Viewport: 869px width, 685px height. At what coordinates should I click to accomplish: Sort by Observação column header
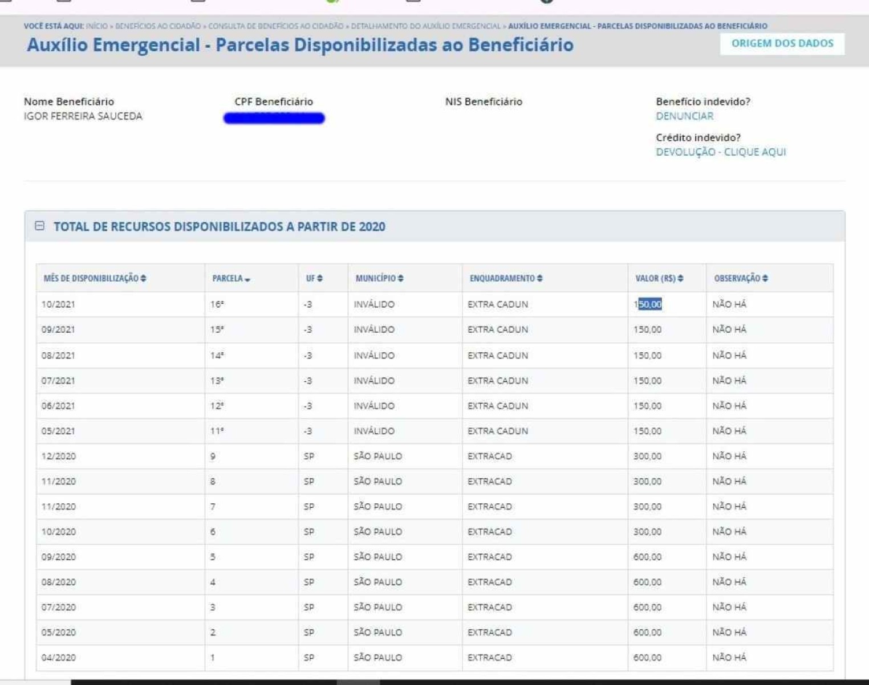[x=741, y=278]
